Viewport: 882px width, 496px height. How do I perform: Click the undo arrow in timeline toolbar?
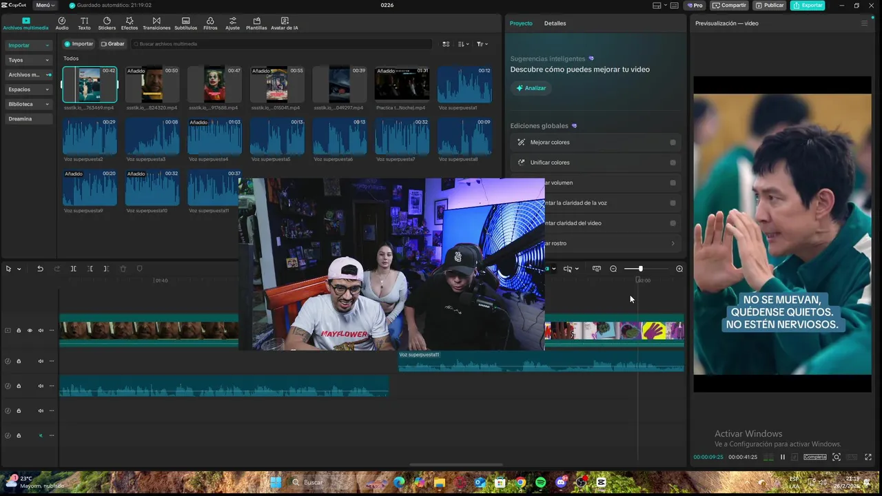(40, 269)
